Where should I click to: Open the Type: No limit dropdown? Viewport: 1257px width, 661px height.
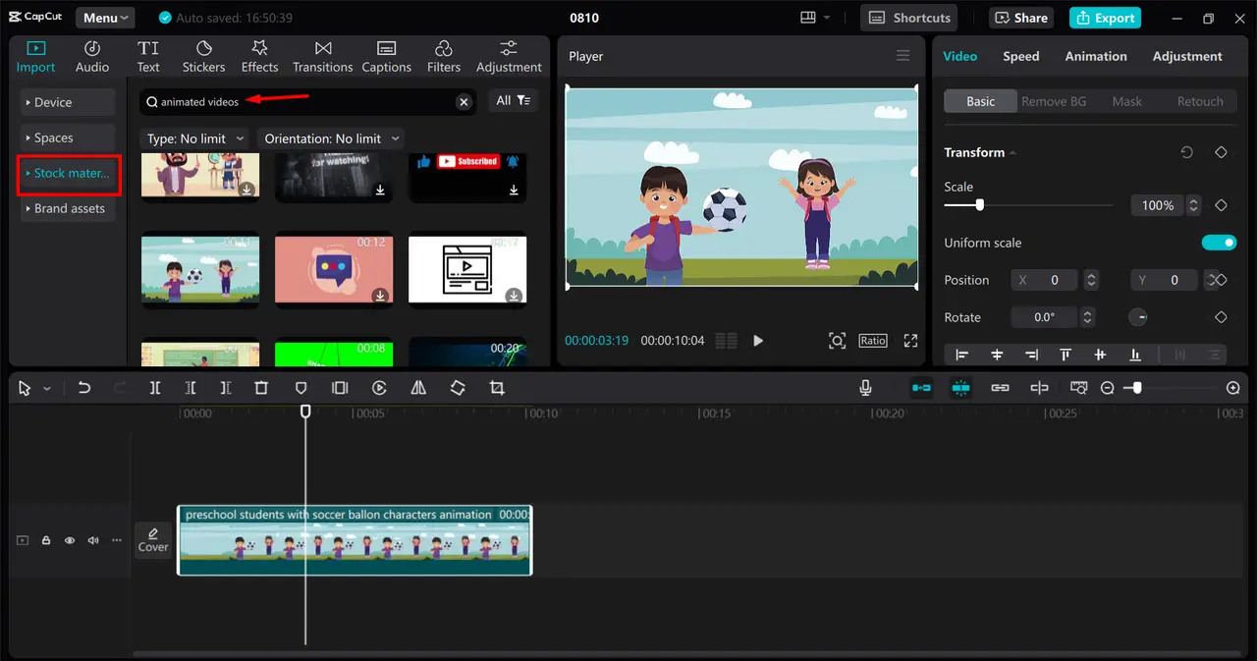point(194,138)
